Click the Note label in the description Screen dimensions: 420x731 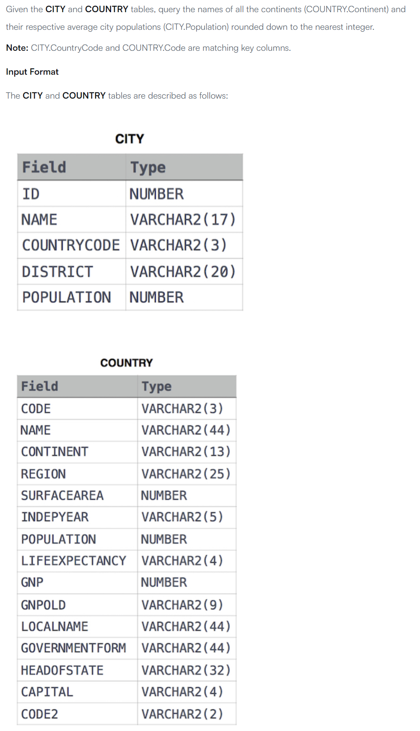(x=17, y=48)
